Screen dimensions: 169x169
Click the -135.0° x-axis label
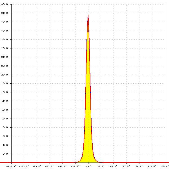click(11, 166)
